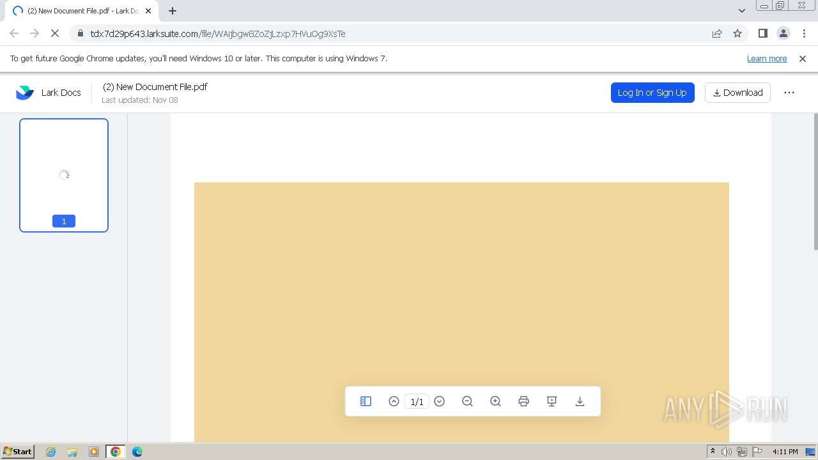Select page 1 thumbnail
The height and width of the screenshot is (460, 818).
pos(64,175)
